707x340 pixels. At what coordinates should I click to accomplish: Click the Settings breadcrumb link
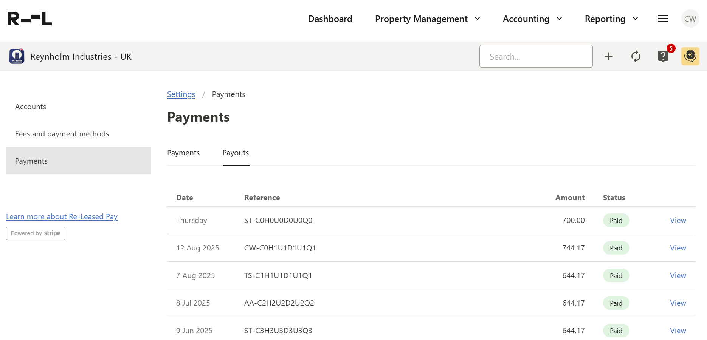[181, 94]
